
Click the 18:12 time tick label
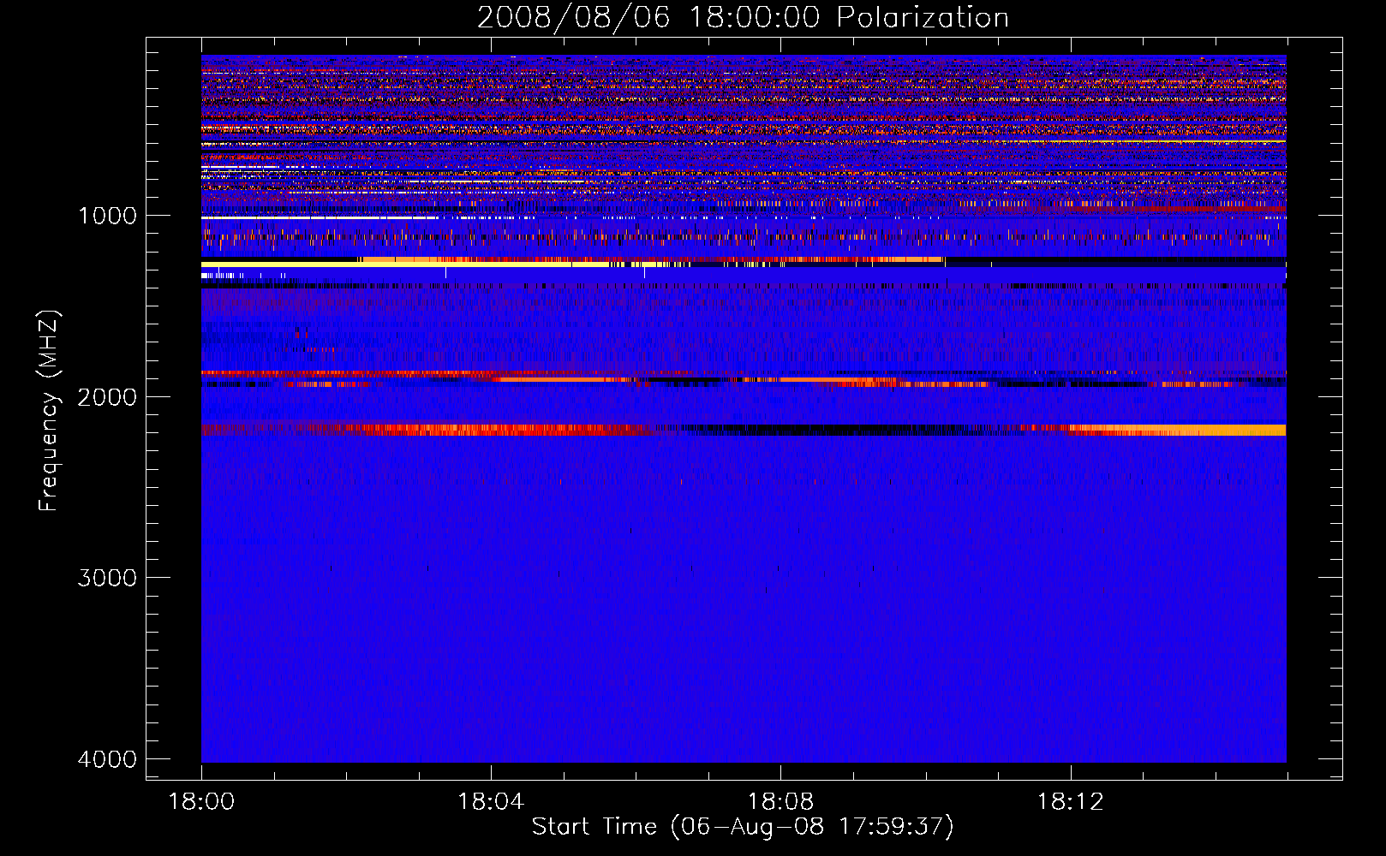coord(1070,802)
